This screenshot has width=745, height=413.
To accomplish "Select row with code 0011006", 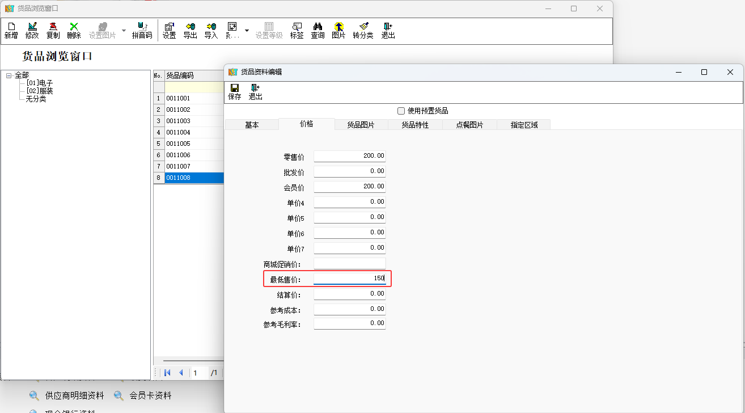I will click(194, 155).
